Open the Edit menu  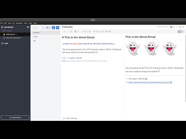click(5, 23)
